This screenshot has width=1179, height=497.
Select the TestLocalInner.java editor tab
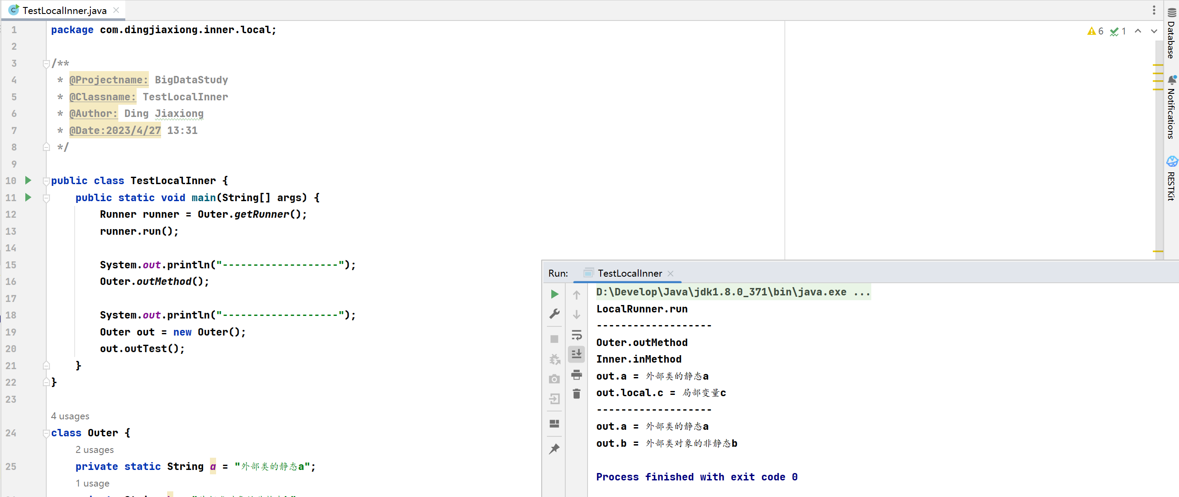coord(64,10)
